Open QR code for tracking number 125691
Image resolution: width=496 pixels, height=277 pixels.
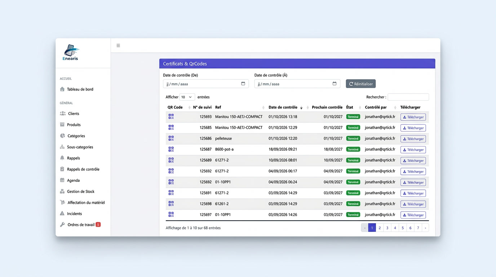(171, 193)
